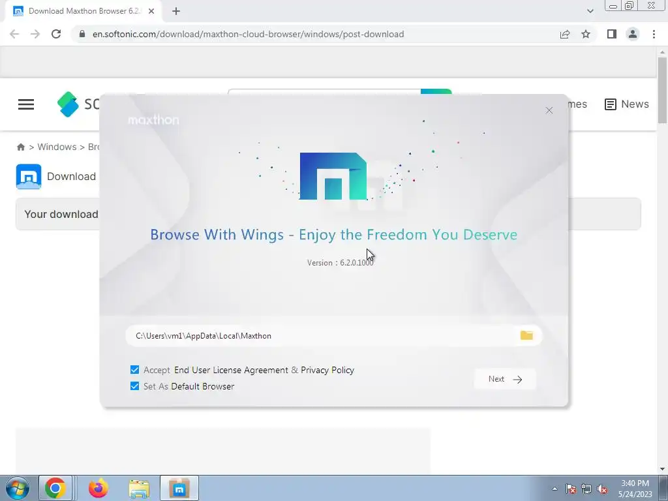Viewport: 668px width, 501px height.
Task: Close the Download Maxthon Browser tab
Action: (151, 11)
